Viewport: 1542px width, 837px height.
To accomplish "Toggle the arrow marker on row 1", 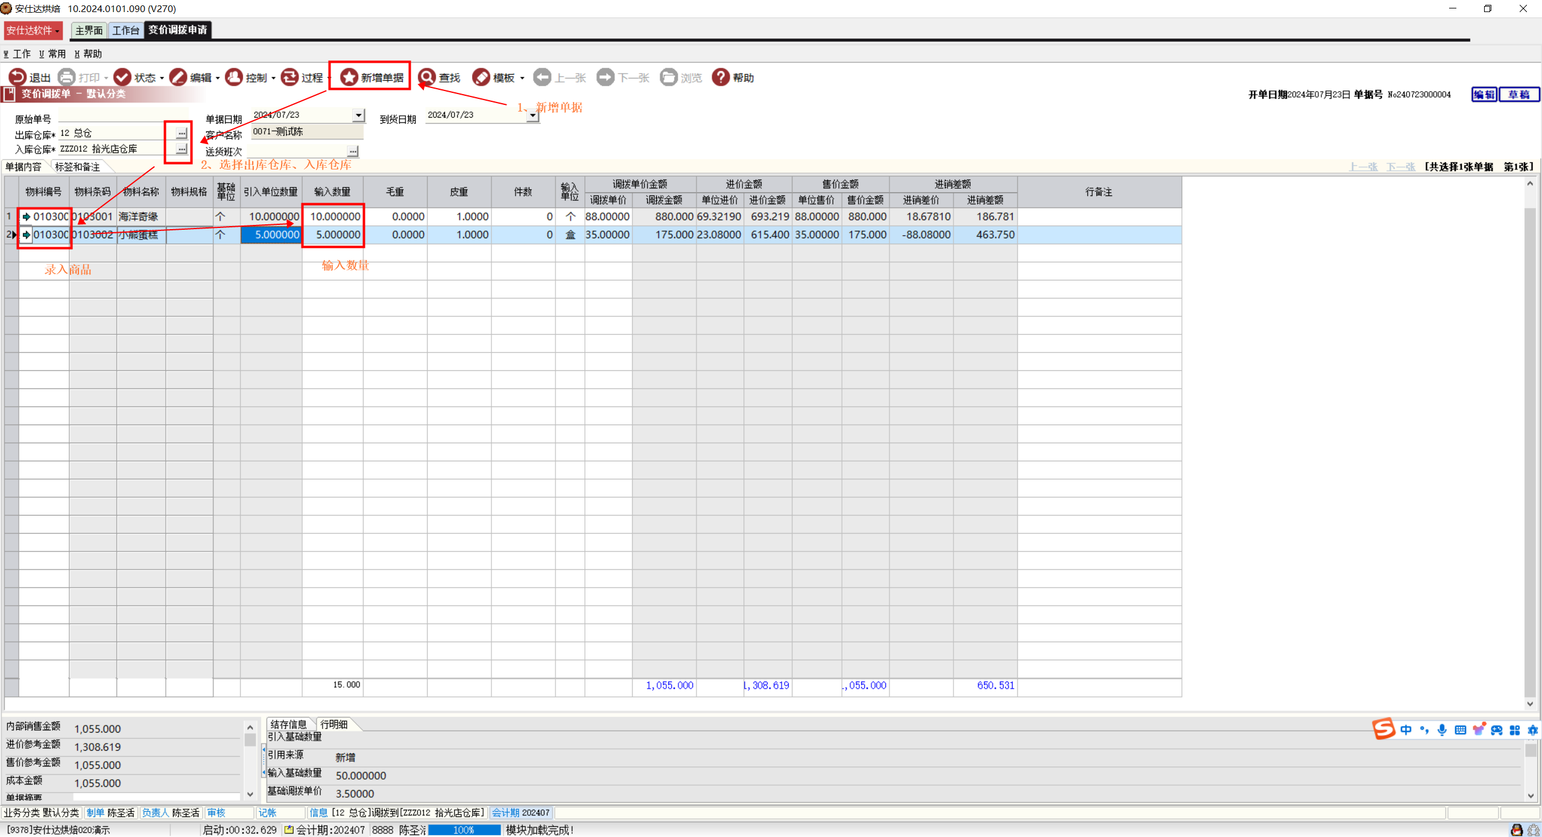I will click(x=27, y=216).
